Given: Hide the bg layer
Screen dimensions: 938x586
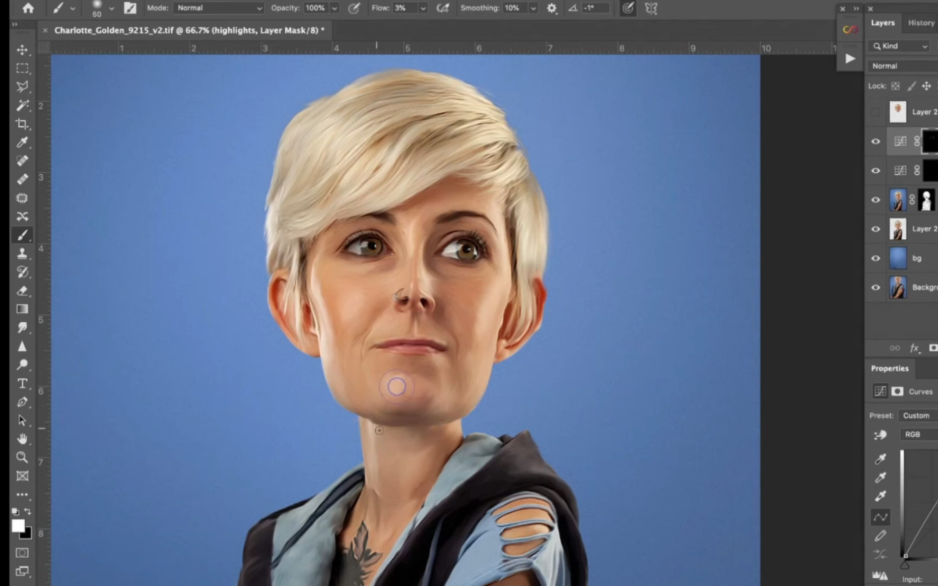Looking at the screenshot, I should (x=876, y=258).
